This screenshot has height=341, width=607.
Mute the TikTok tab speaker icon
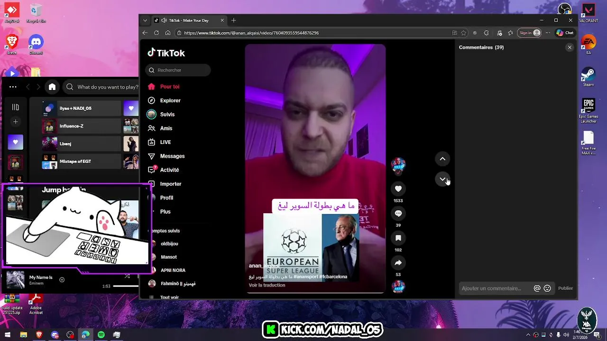coord(164,20)
